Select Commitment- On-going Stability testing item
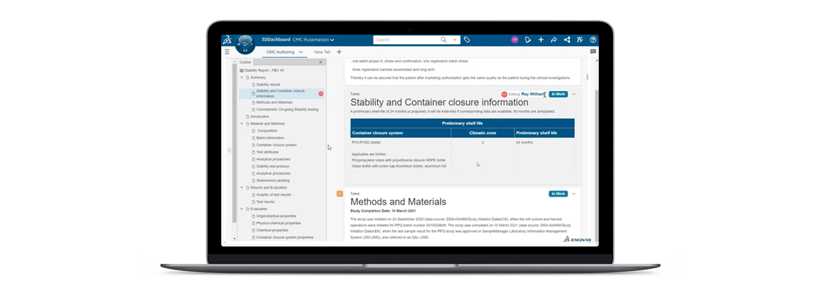 287,109
